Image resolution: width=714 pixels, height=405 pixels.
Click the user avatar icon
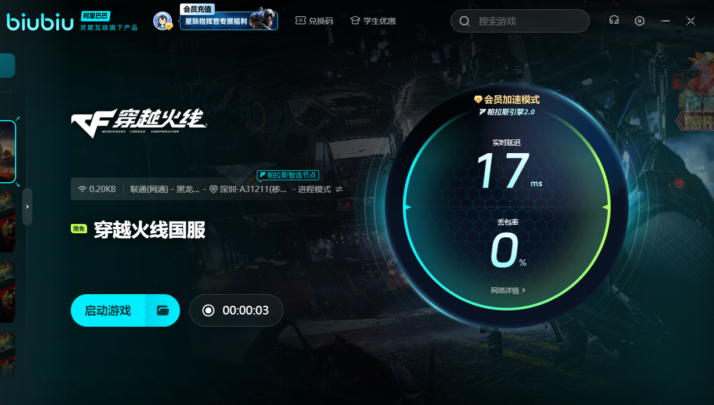click(162, 21)
